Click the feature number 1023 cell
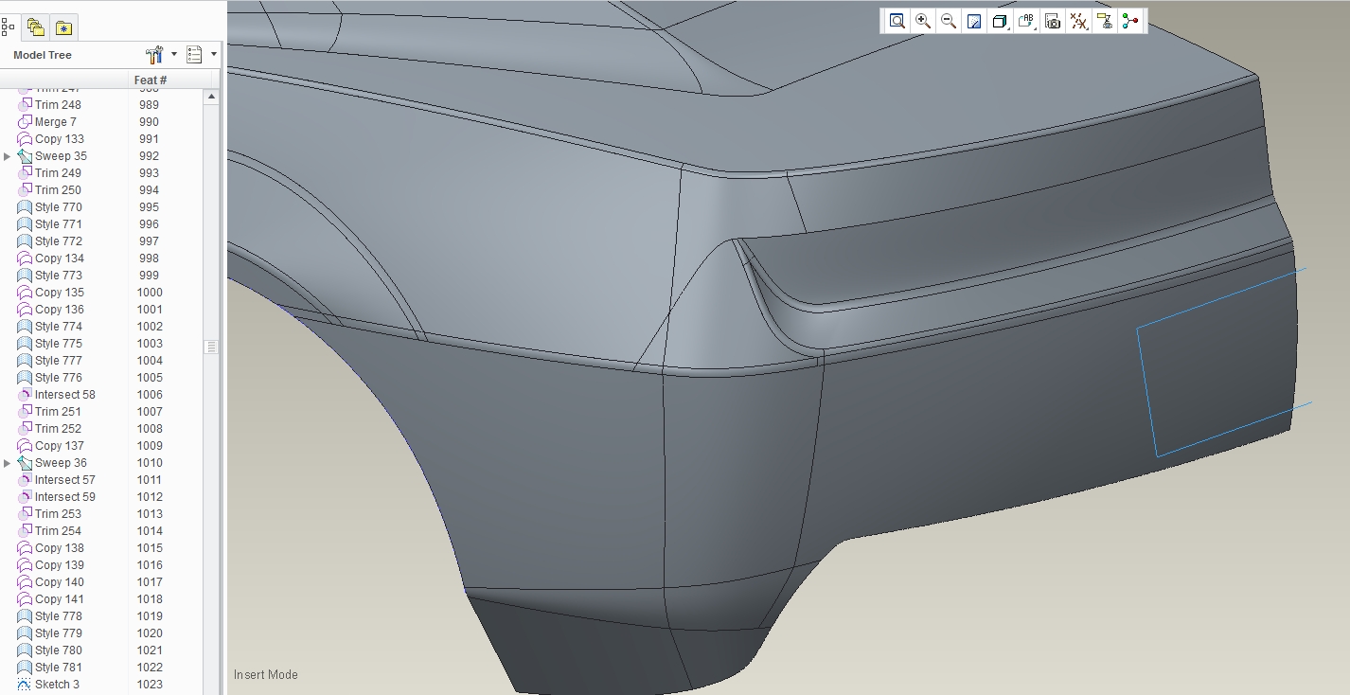1350x695 pixels. point(150,685)
